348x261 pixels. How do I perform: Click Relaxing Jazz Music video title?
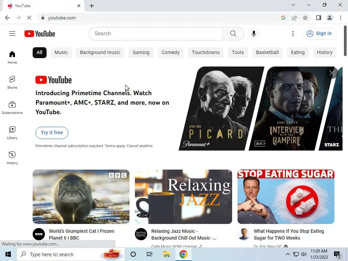coord(184,234)
